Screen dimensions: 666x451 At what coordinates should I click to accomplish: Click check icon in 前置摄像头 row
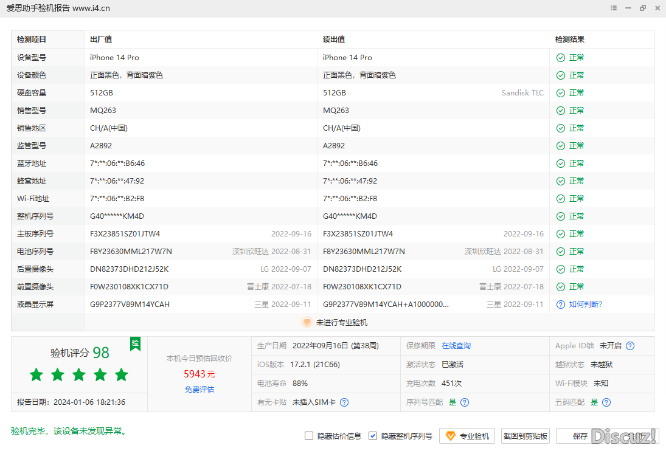561,286
